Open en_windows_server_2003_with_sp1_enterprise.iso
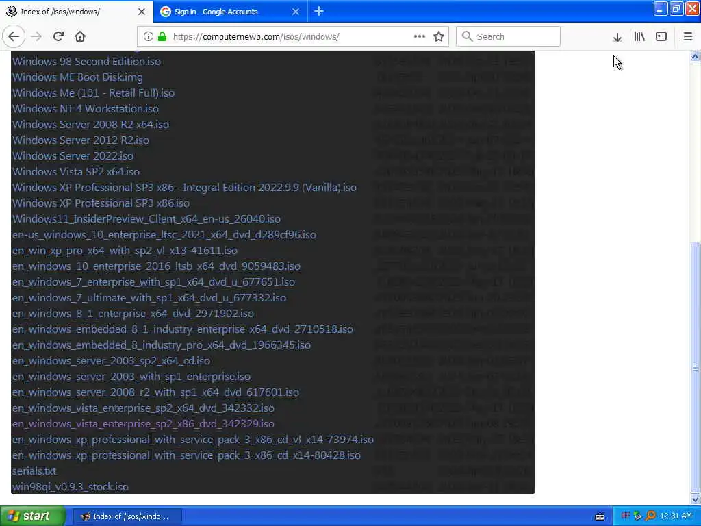The width and height of the screenshot is (701, 526). (x=131, y=377)
